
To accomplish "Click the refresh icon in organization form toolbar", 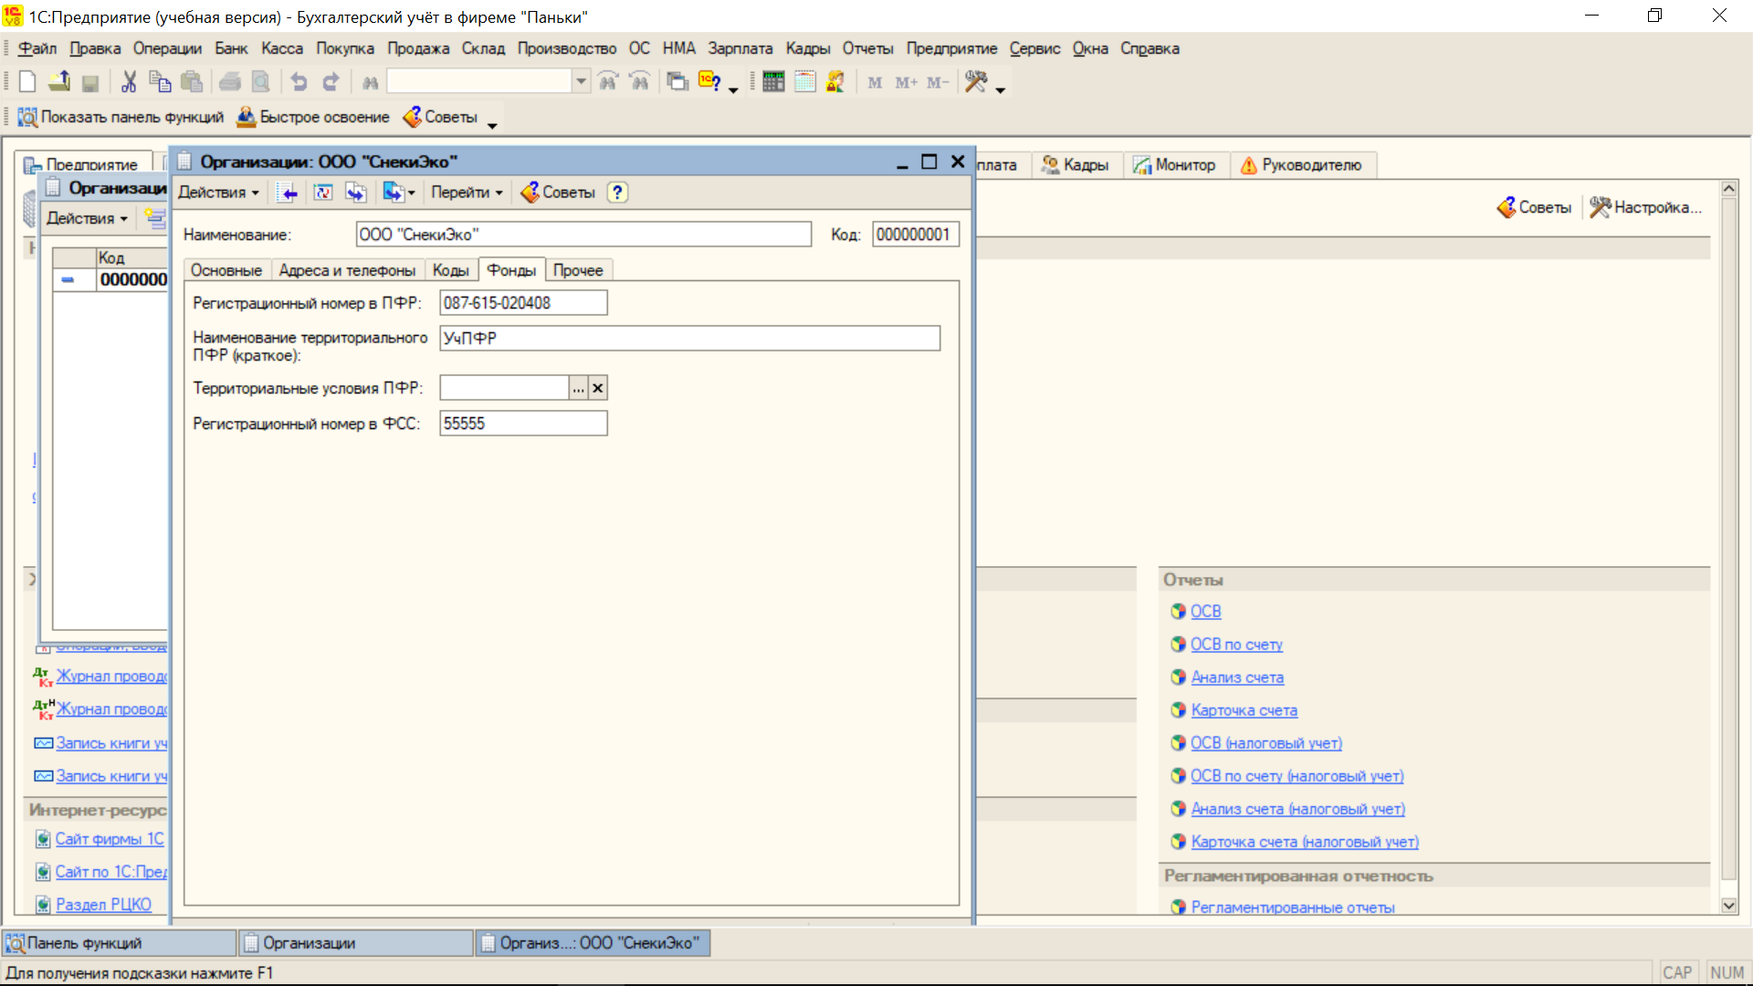I will 323,193.
